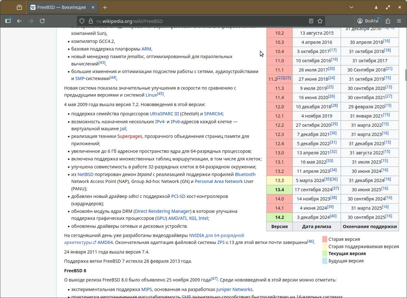This screenshot has height=298, width=407.
Task: Click the Будущая версия legend label
Action: point(346,261)
